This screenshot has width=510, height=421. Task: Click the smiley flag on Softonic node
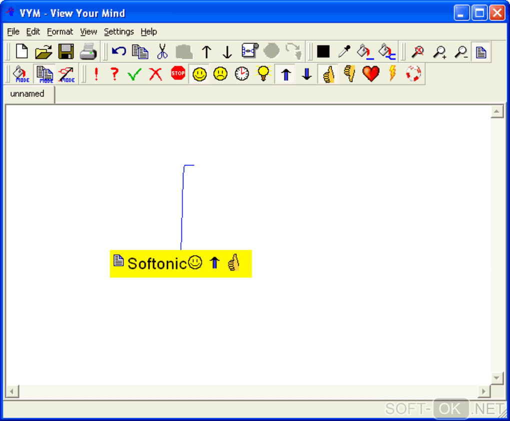195,263
